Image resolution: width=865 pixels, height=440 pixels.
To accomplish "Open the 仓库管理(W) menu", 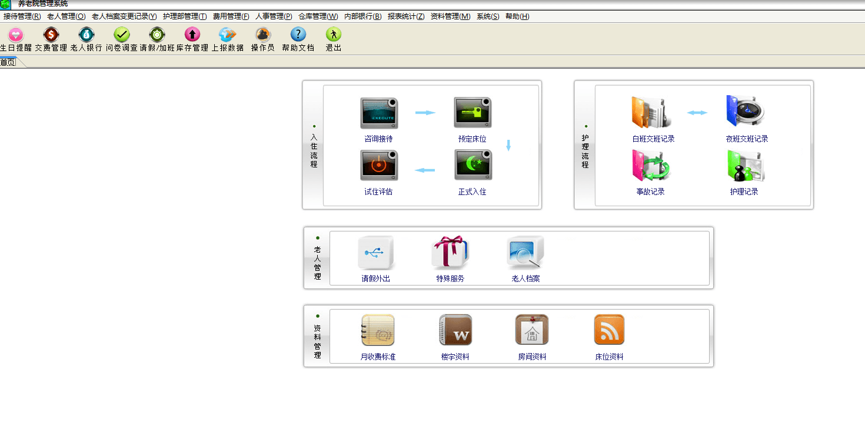I will pos(318,16).
